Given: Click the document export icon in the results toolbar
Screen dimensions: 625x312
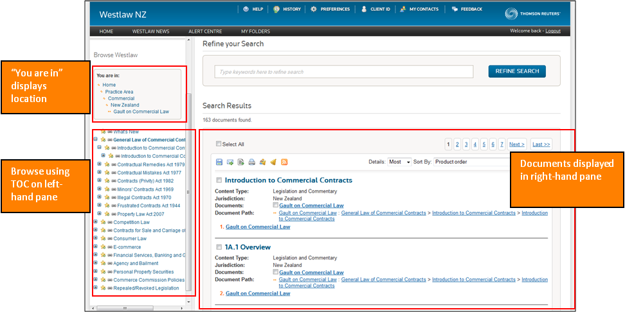Looking at the screenshot, I should tap(240, 162).
